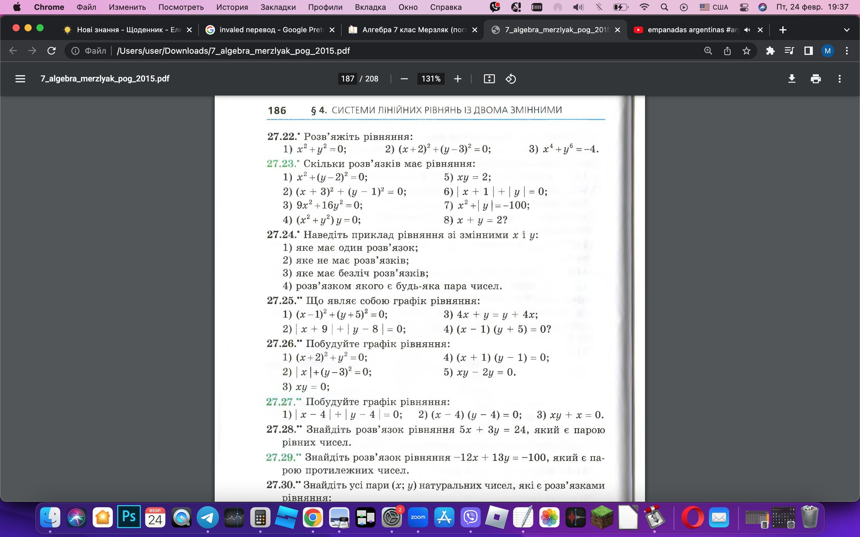Click the page number field 187
Viewport: 860px width, 537px height.
(347, 79)
